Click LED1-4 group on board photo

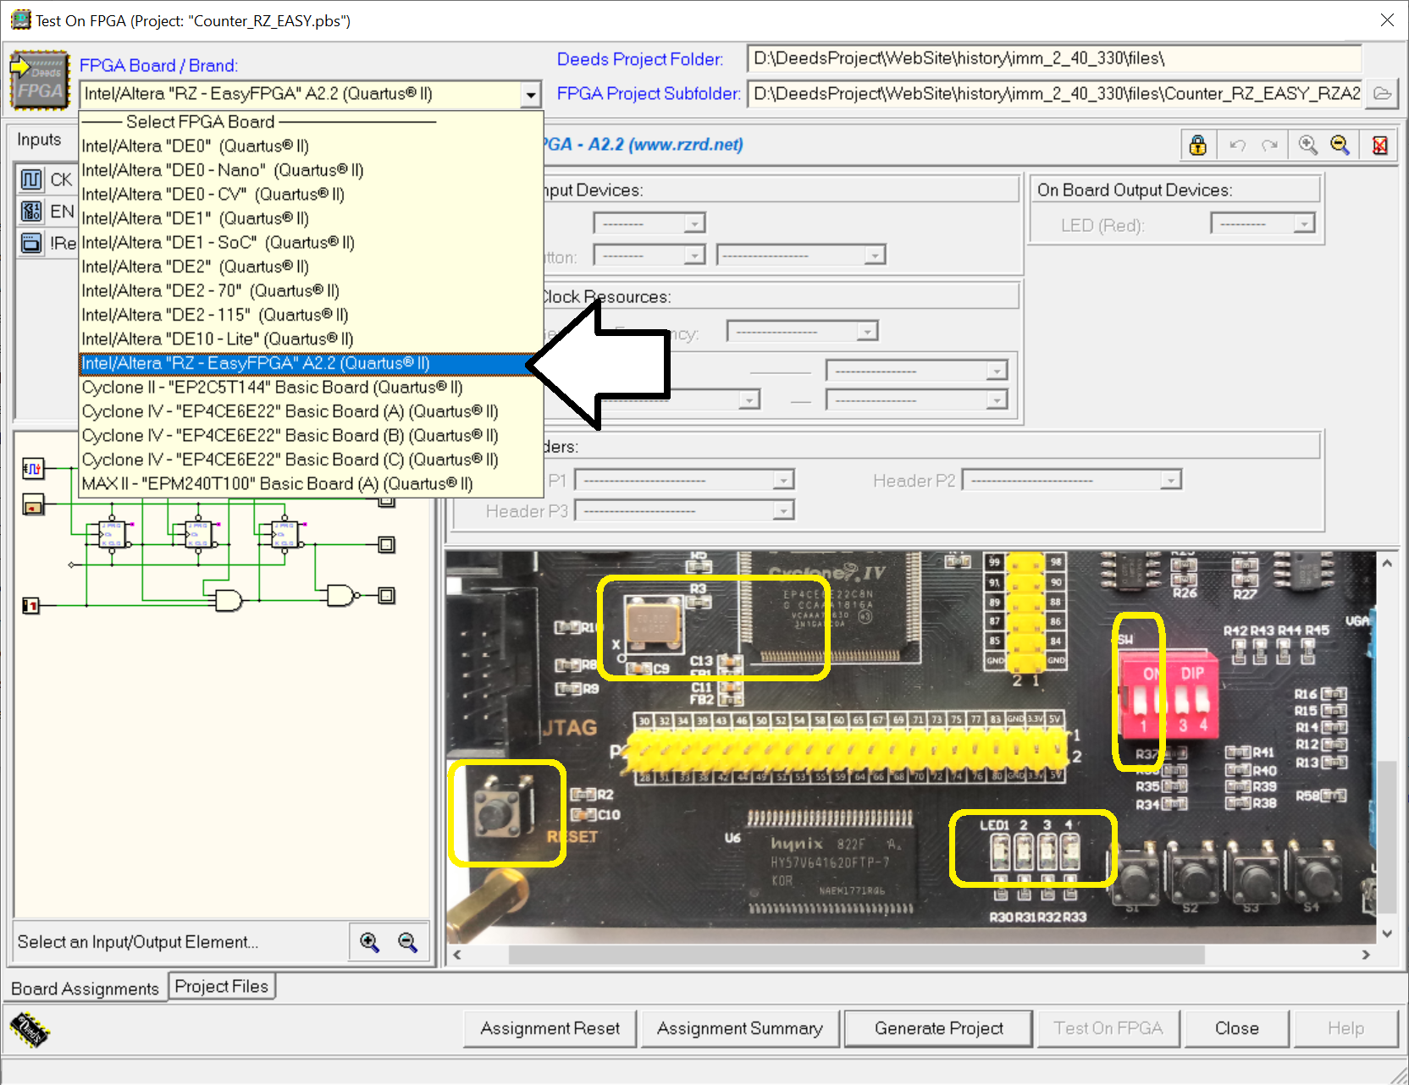1033,848
